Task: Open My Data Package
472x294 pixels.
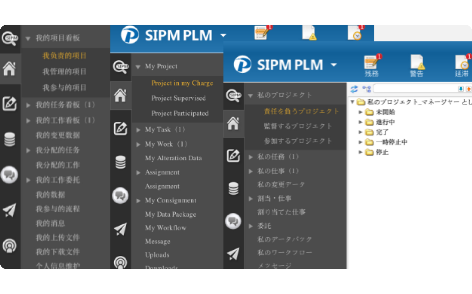Action: click(171, 214)
